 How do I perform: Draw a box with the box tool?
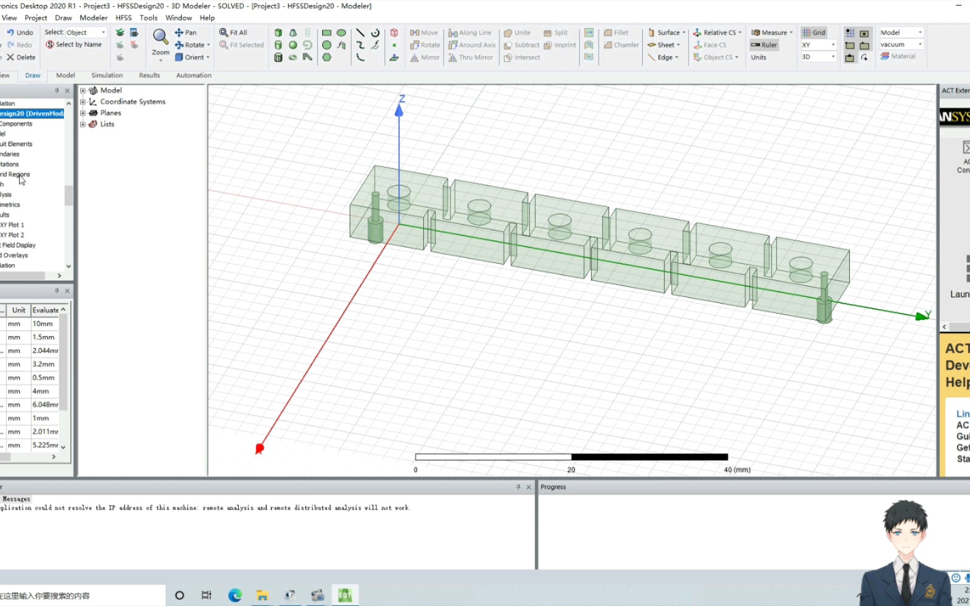click(278, 33)
